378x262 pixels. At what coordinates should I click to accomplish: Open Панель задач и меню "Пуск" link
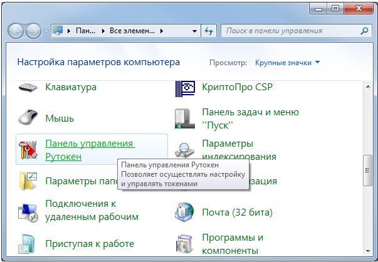[x=251, y=118]
